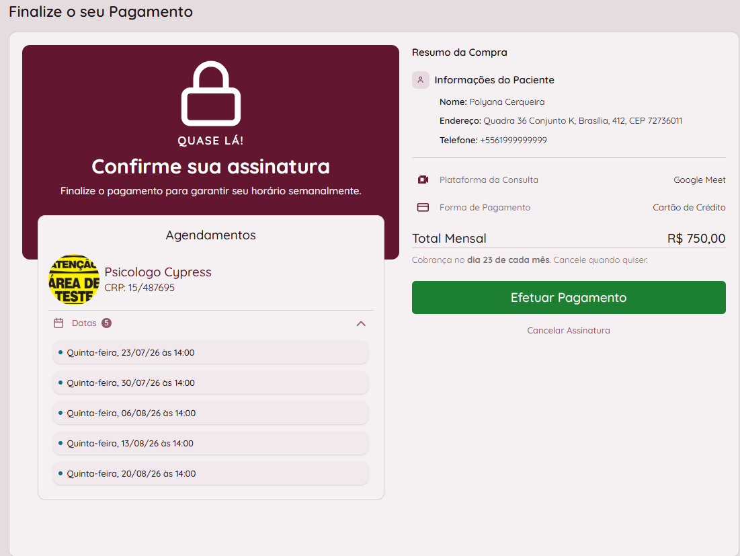Click the dates count badge showing 5
This screenshot has height=556, width=740.
(x=107, y=323)
